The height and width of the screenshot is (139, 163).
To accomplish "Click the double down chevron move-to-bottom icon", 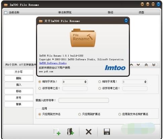I will [154, 65].
